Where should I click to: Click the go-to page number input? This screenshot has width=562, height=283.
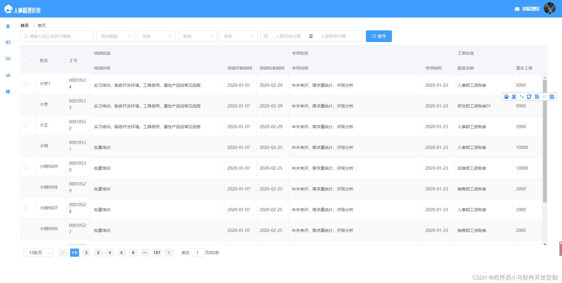point(197,253)
